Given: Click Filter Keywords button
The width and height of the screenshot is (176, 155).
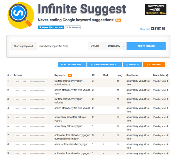Looking at the screenshot, I should (x=72, y=64).
